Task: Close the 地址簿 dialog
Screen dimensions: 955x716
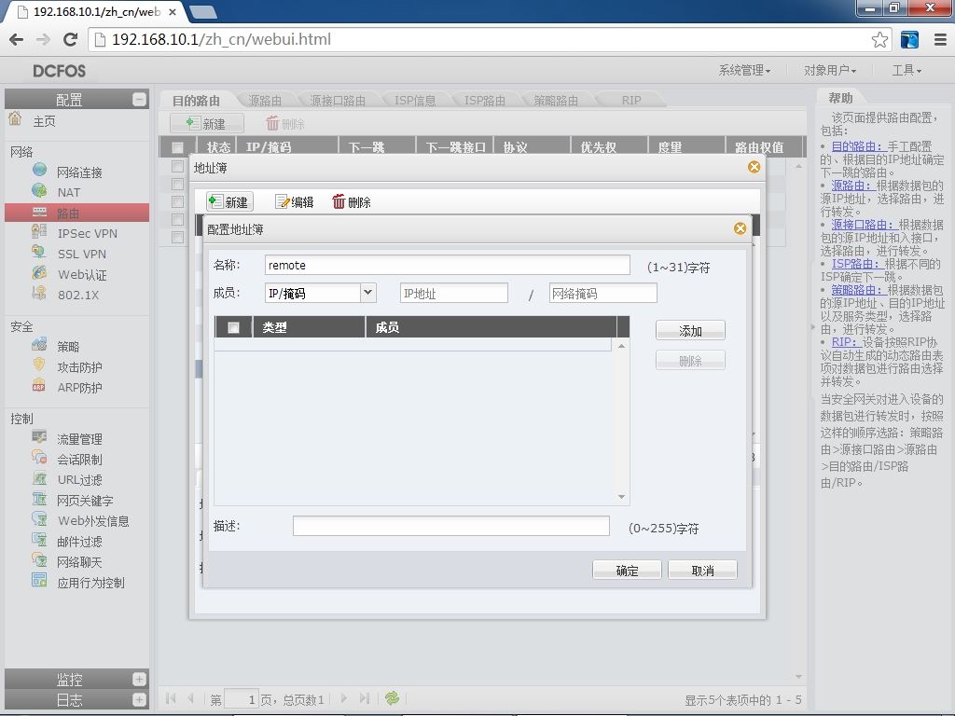Action: point(754,167)
